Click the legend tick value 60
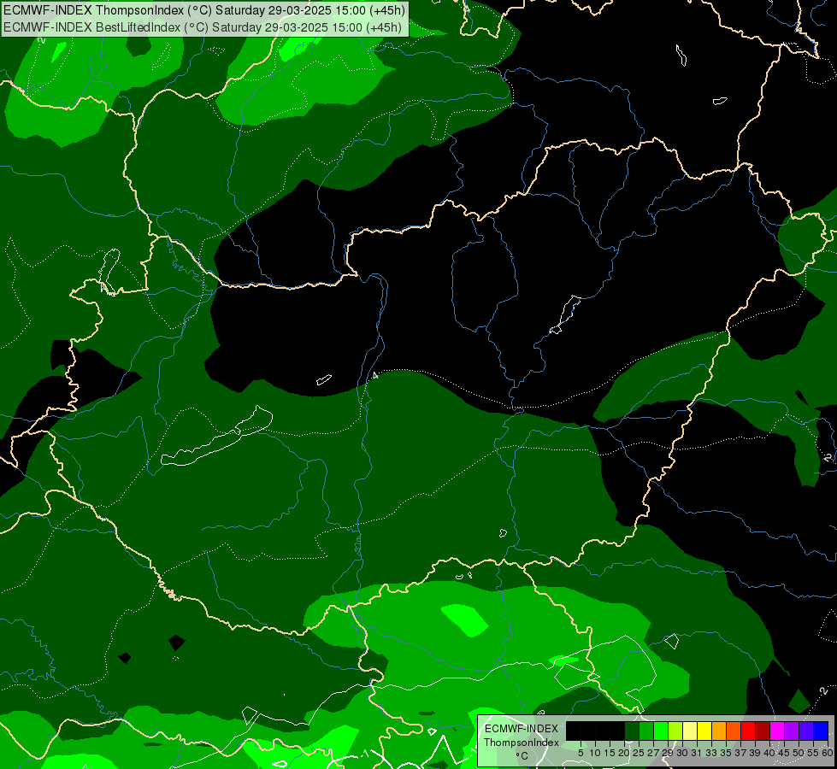Screen dimensions: 837x769 828,753
